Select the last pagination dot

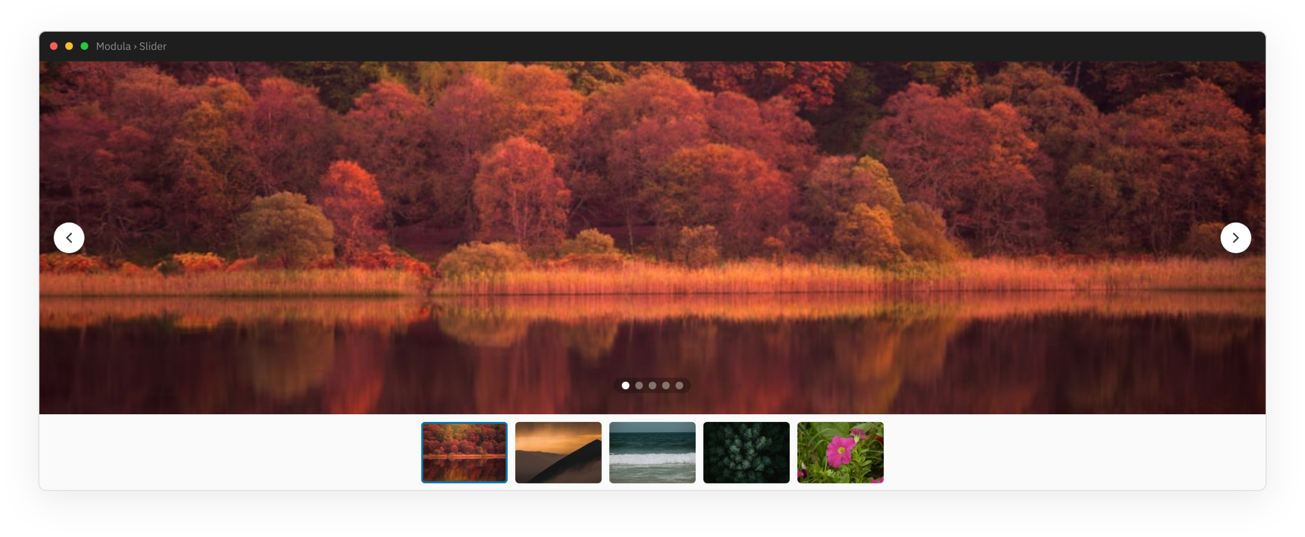coord(679,386)
